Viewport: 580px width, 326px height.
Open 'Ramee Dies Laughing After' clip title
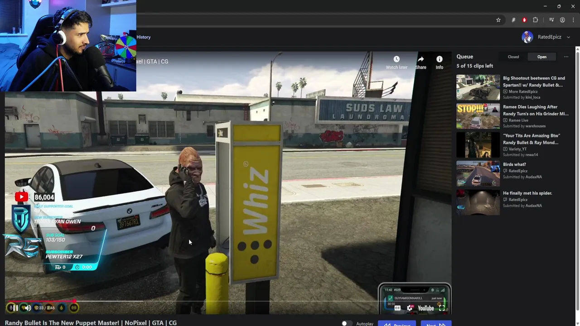(x=536, y=110)
